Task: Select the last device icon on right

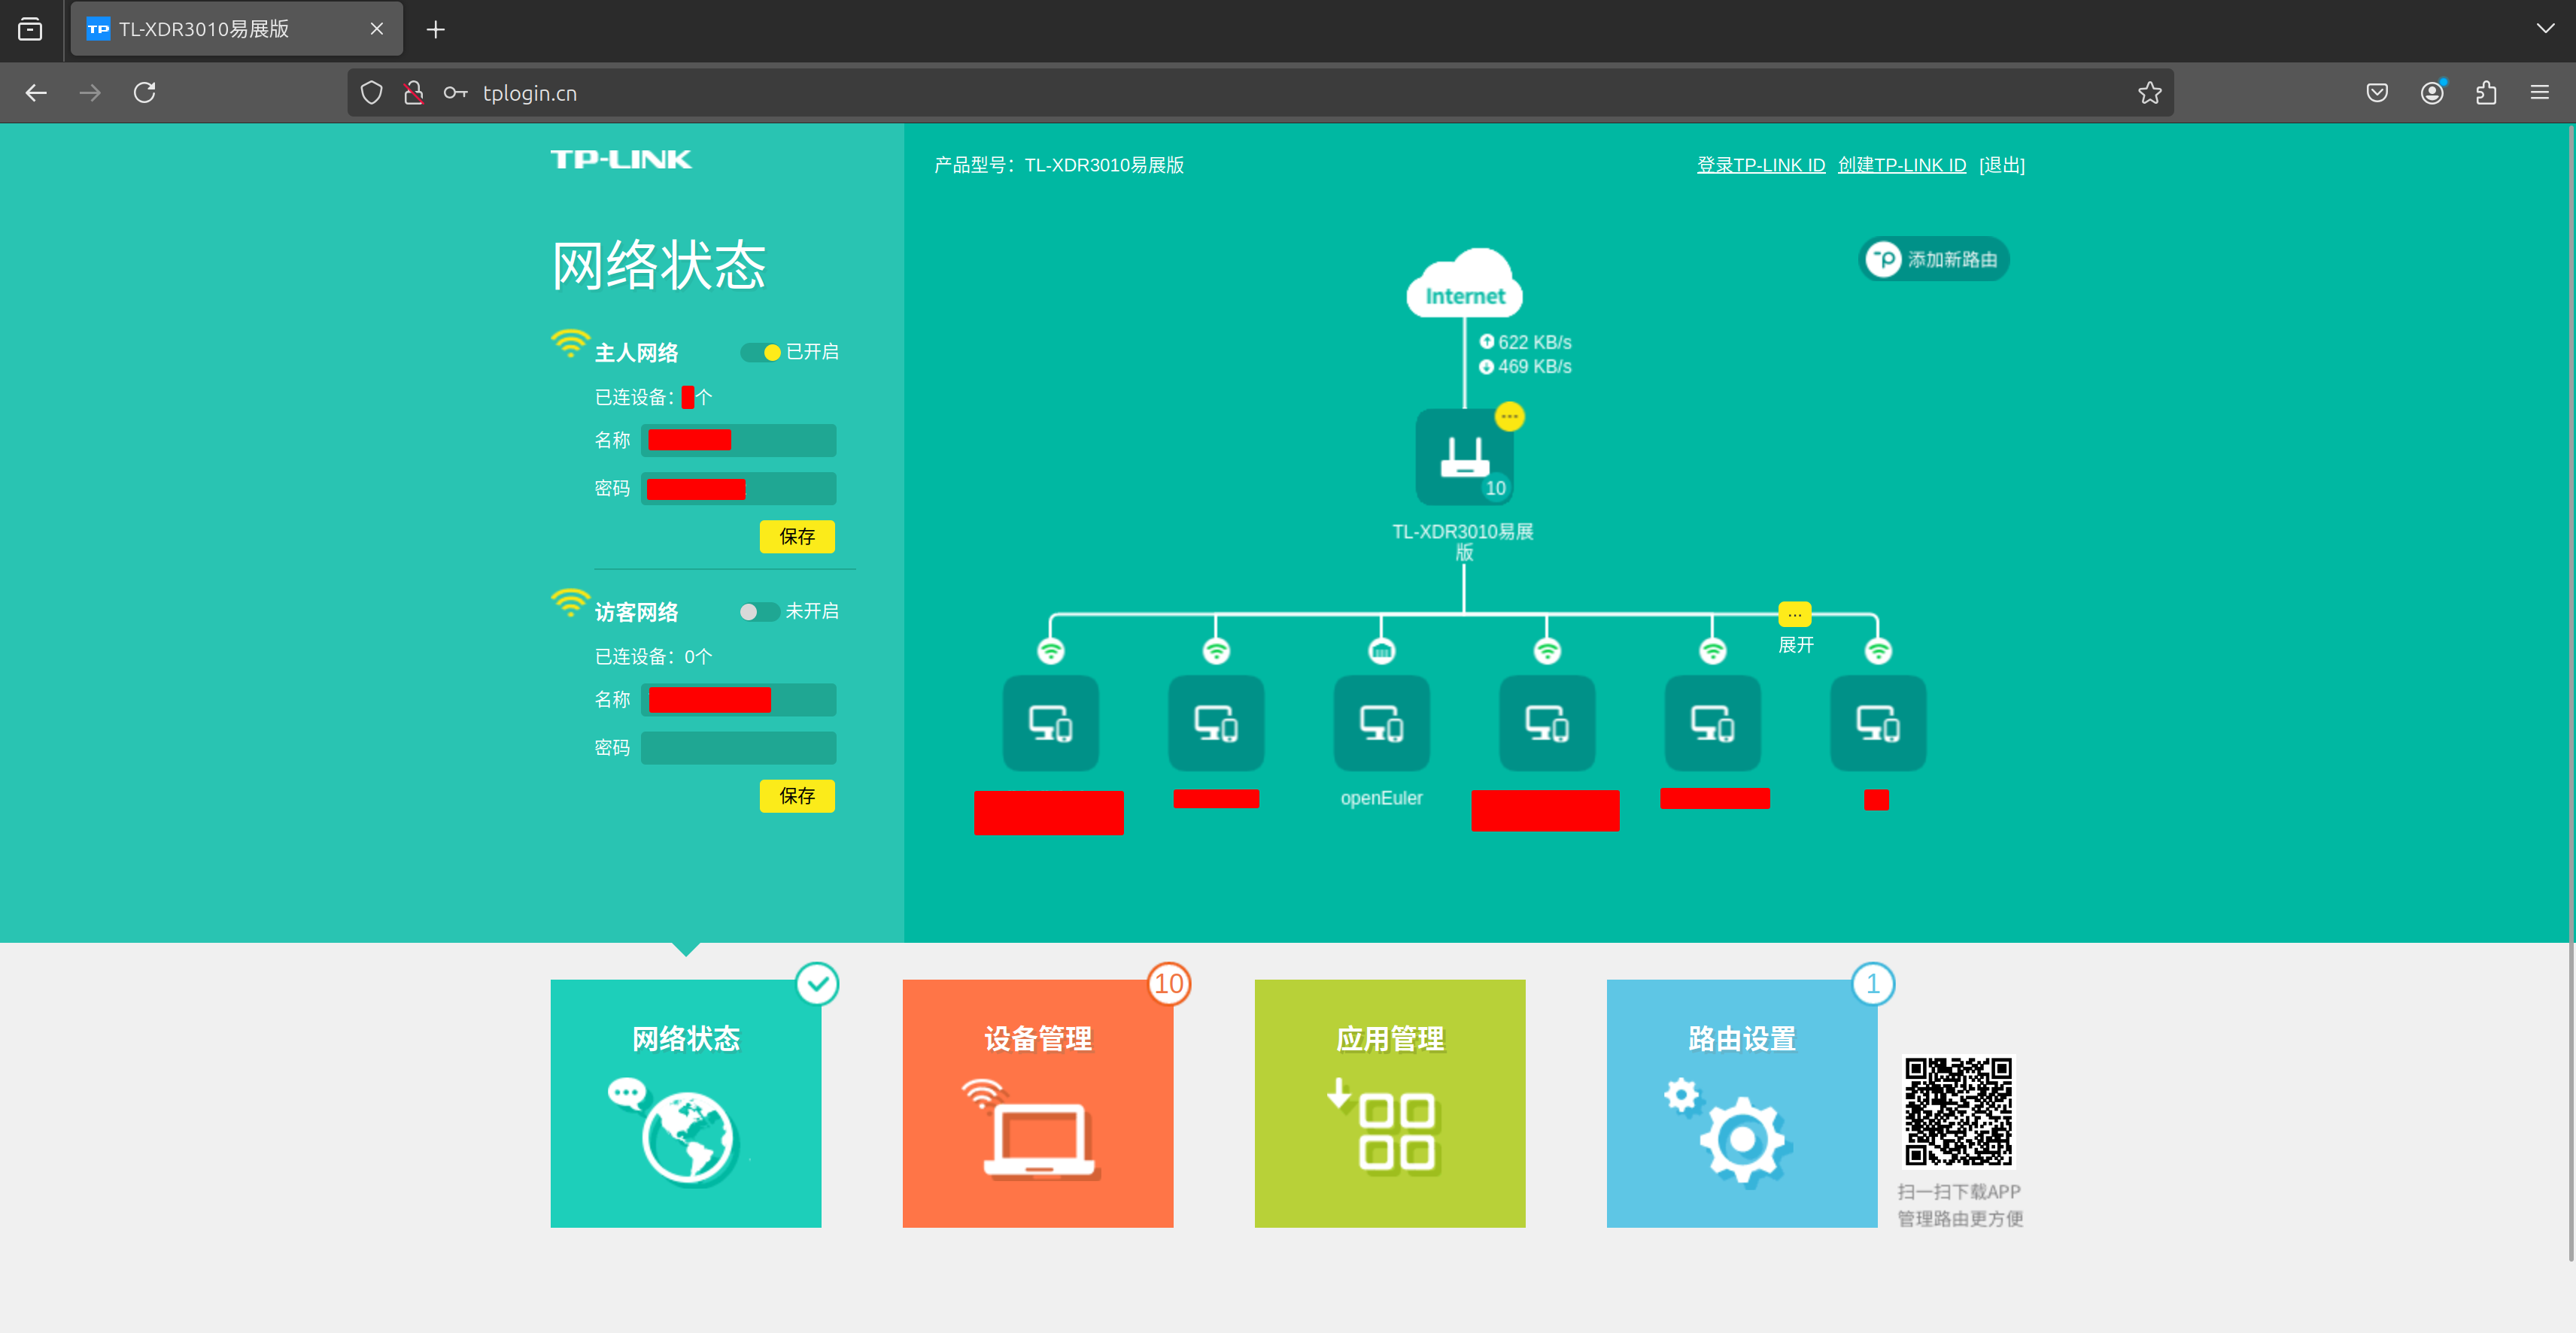Action: tap(1878, 723)
